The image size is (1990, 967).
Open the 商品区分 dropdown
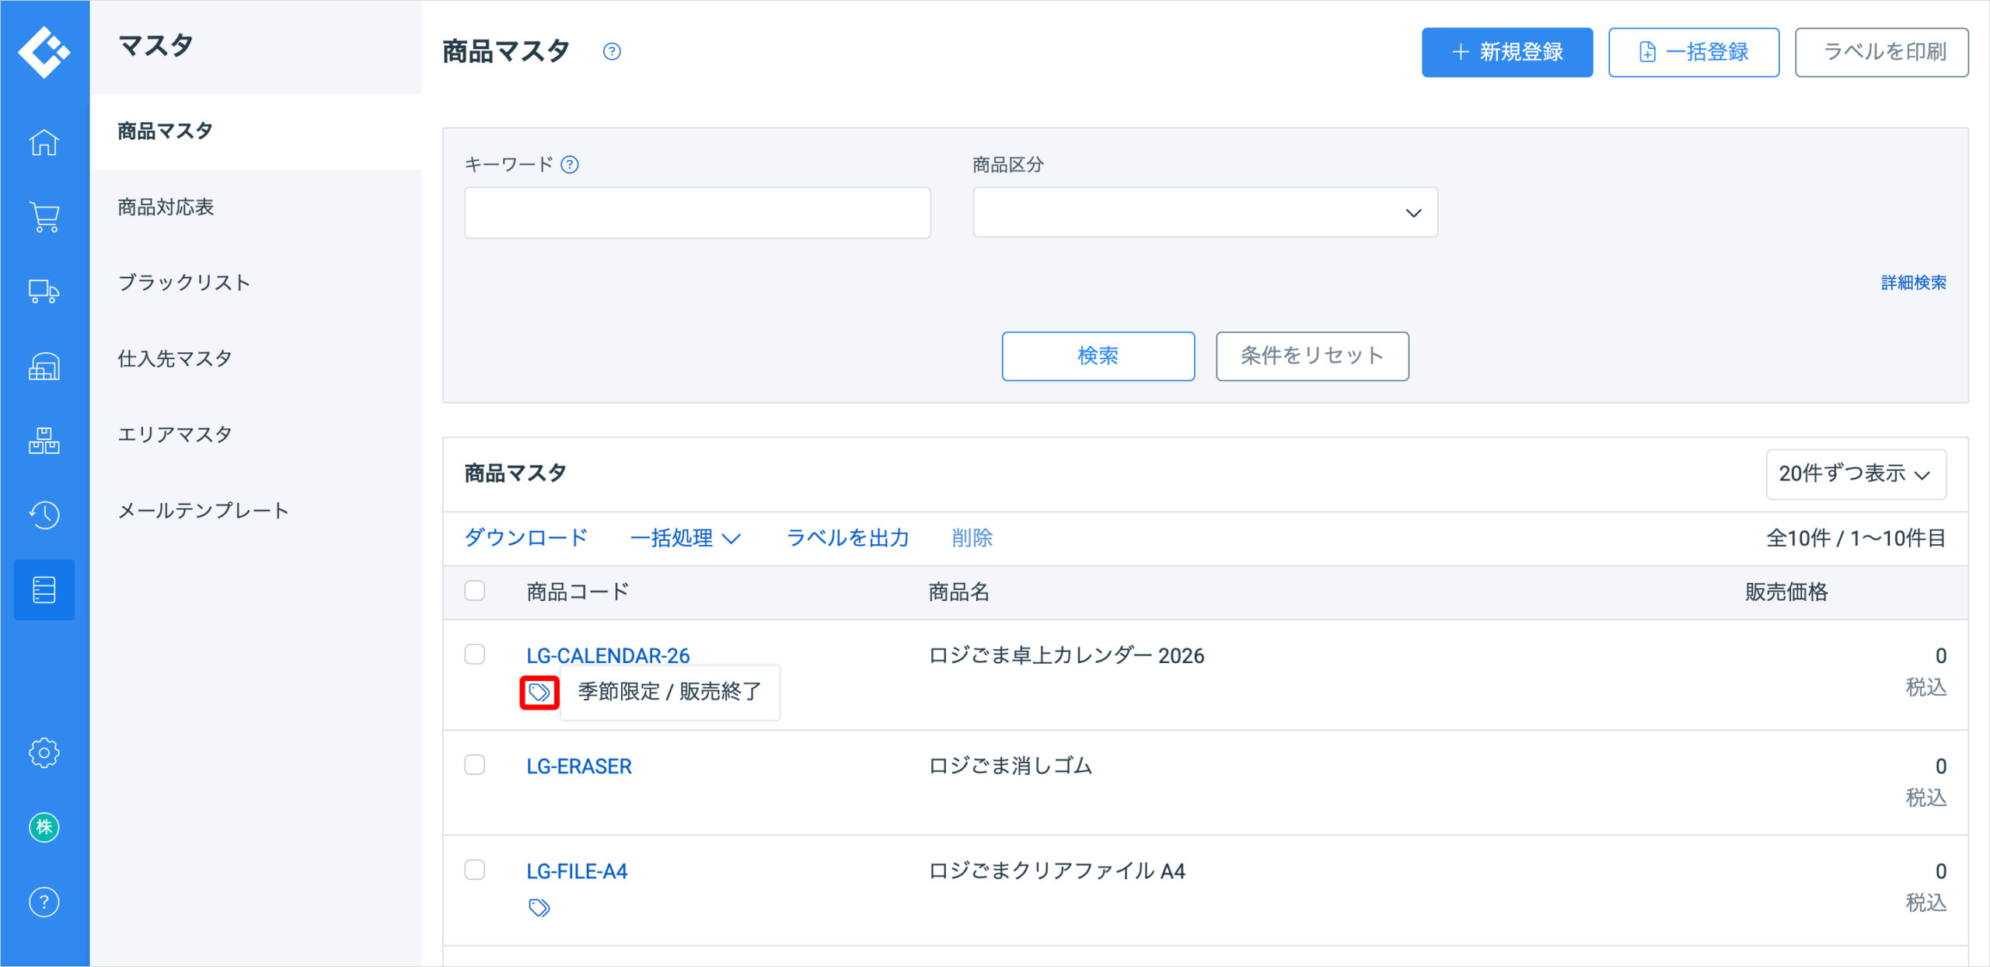pos(1205,212)
